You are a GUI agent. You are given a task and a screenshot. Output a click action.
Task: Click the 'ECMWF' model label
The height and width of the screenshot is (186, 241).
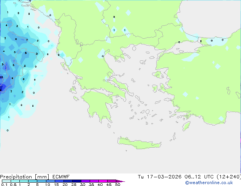click(x=61, y=177)
